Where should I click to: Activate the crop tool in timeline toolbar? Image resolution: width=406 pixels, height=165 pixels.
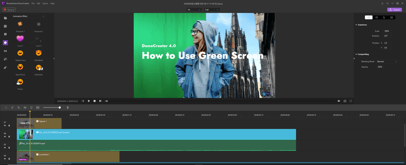[x=19, y=108]
